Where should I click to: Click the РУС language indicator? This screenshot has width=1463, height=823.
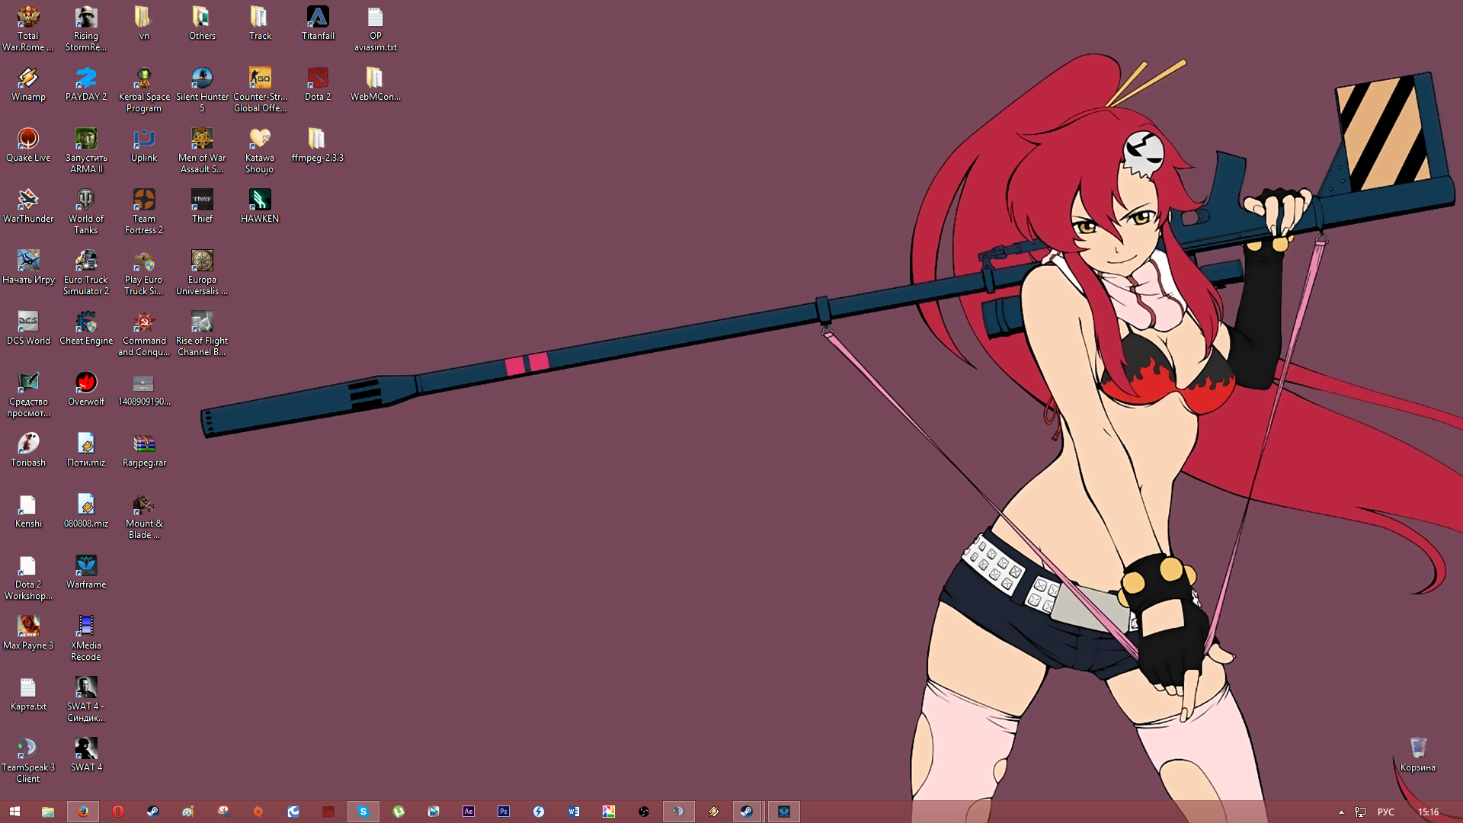tap(1385, 812)
